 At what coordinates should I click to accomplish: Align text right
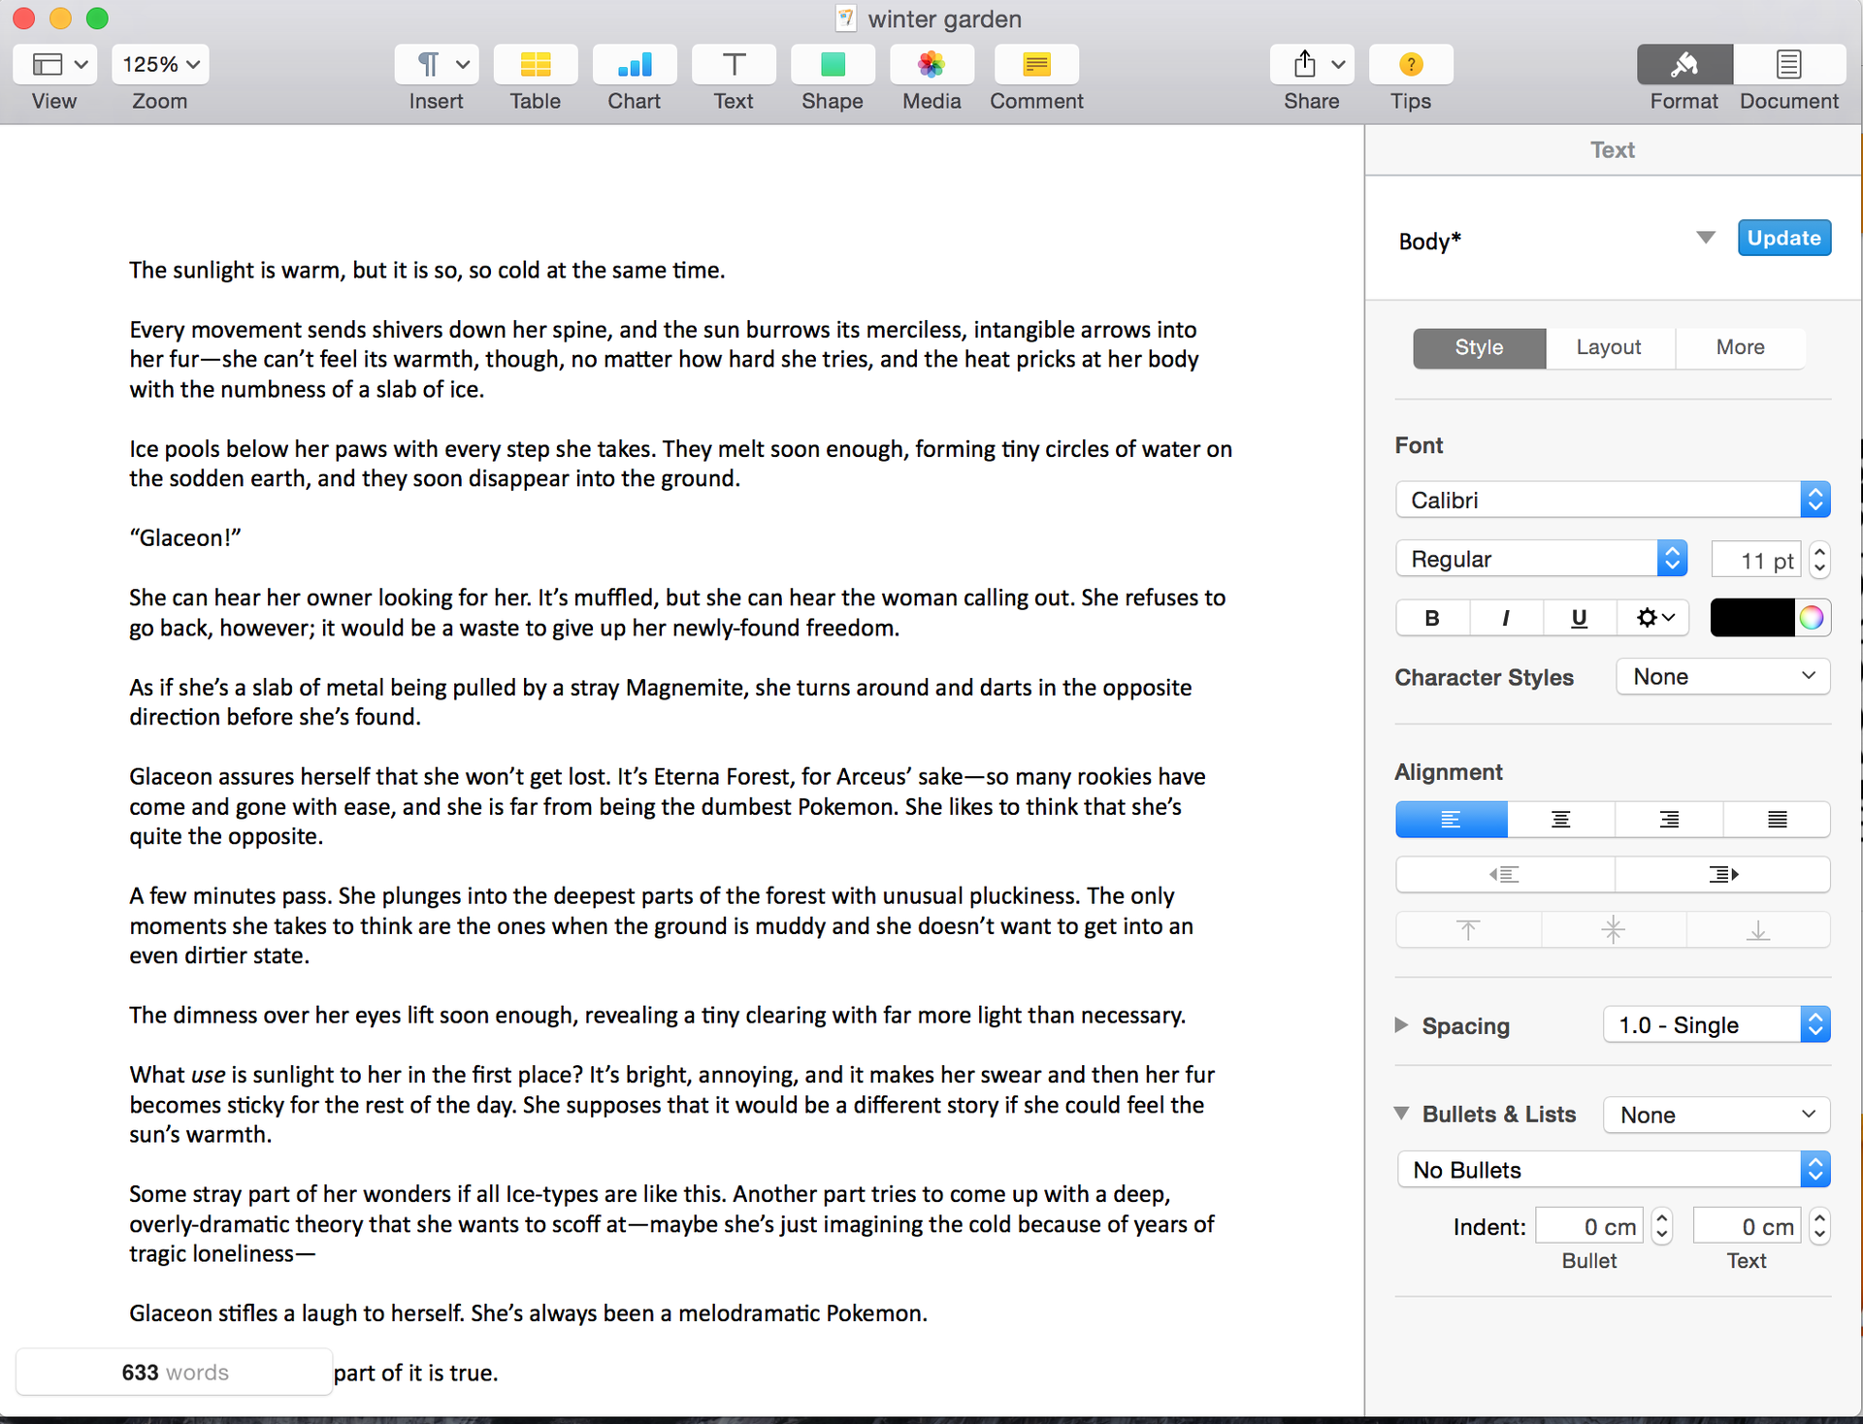pos(1669,820)
